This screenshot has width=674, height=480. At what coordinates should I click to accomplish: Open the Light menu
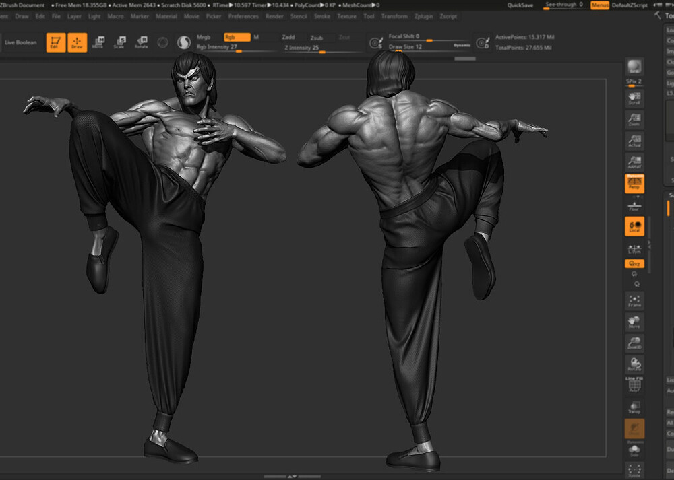click(94, 16)
